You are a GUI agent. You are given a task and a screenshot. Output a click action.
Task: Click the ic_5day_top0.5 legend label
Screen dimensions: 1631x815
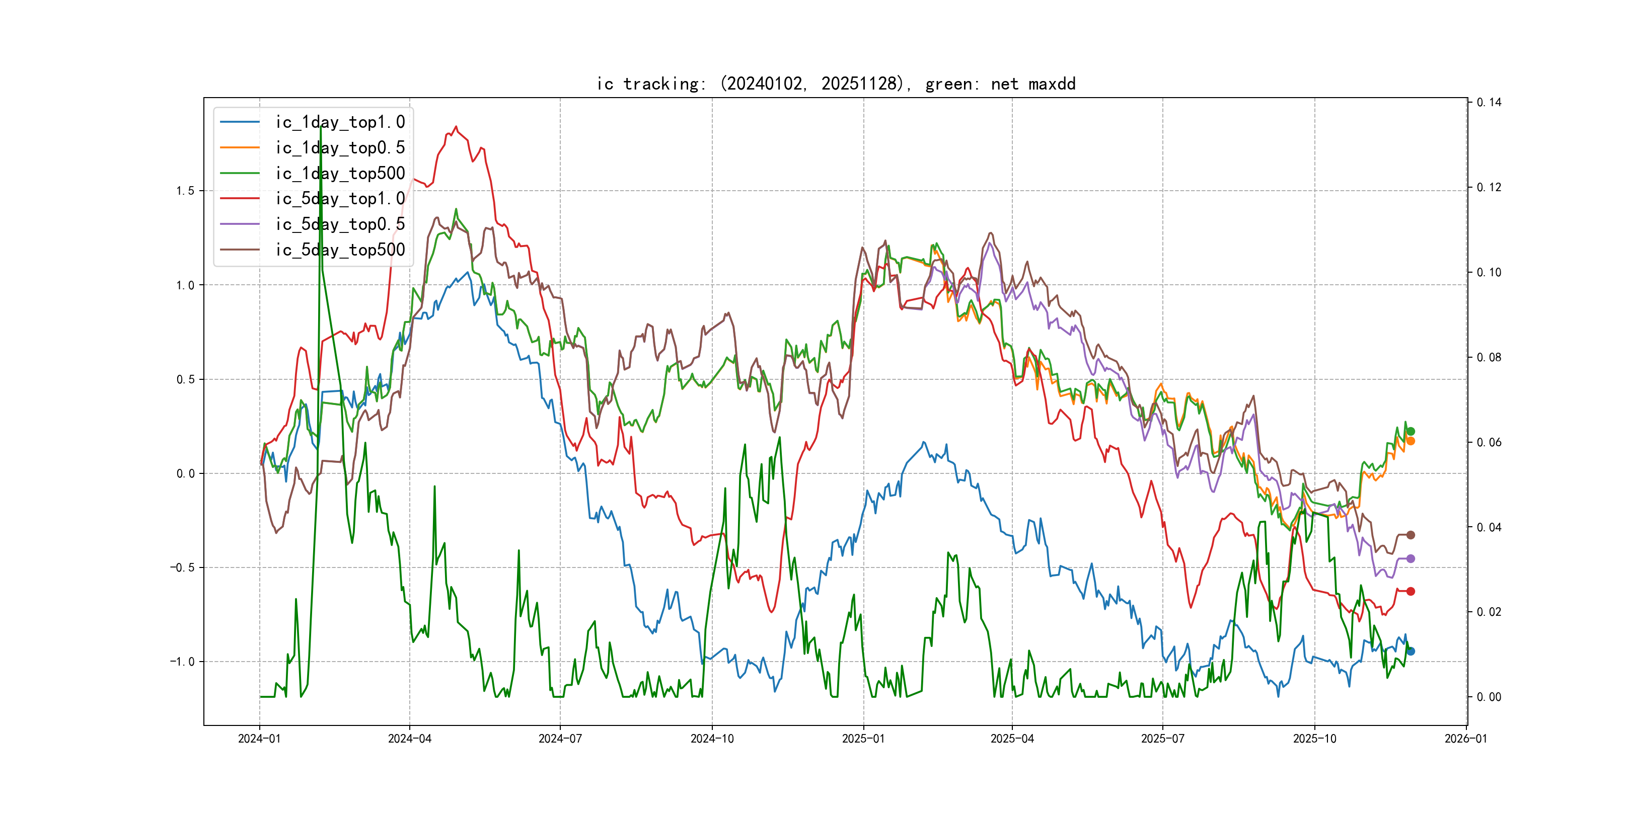340,224
